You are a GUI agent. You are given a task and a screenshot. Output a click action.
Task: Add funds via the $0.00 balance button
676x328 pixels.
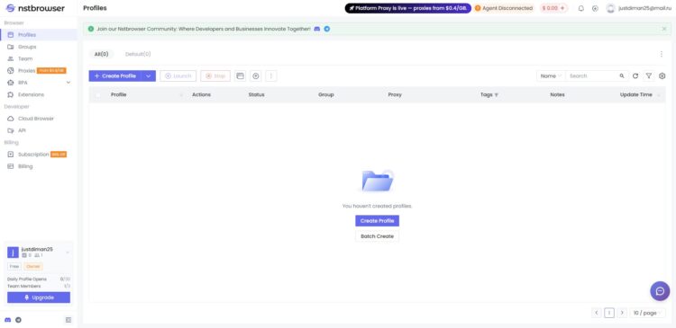pyautogui.click(x=554, y=8)
